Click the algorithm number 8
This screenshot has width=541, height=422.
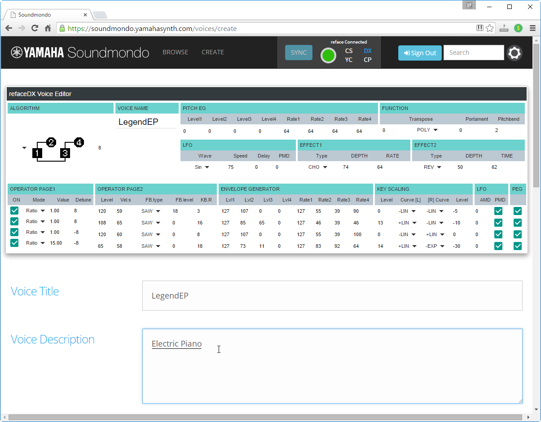(100, 148)
